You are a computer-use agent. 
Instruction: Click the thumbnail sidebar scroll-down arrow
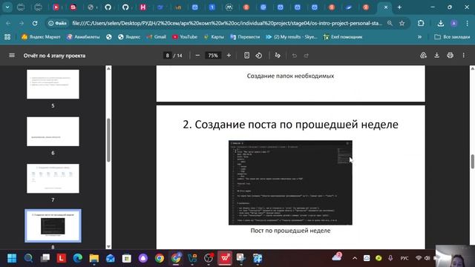pyautogui.click(x=108, y=246)
